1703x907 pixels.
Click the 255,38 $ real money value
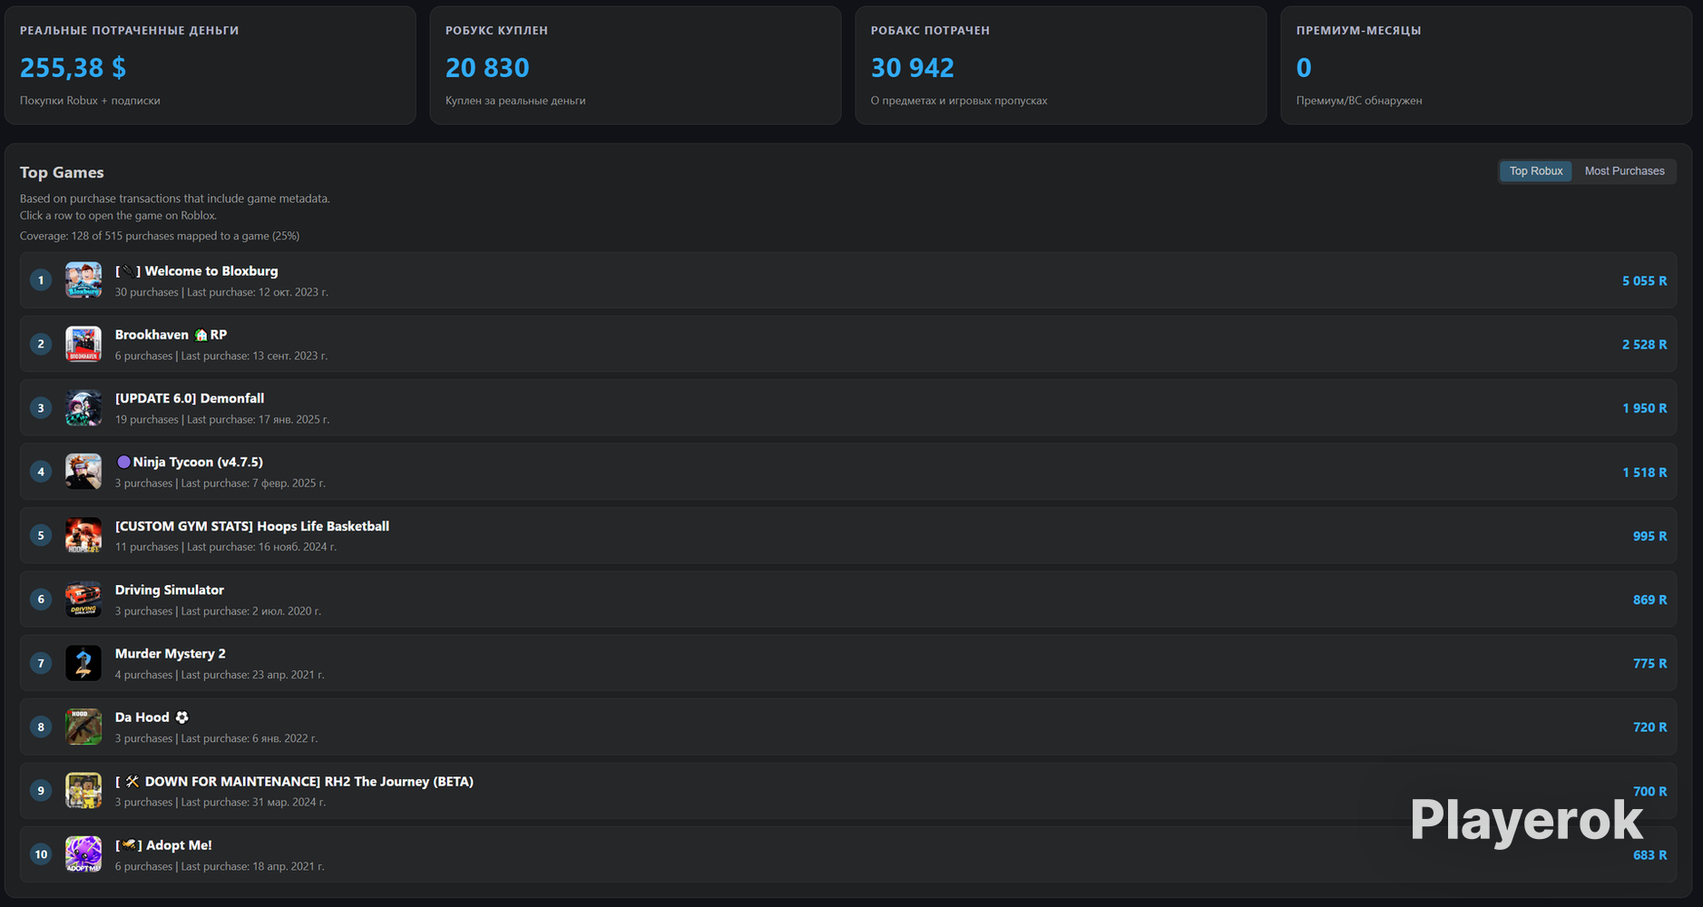(73, 68)
